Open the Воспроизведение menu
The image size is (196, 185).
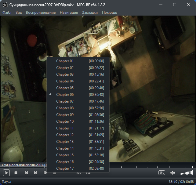(41, 13)
